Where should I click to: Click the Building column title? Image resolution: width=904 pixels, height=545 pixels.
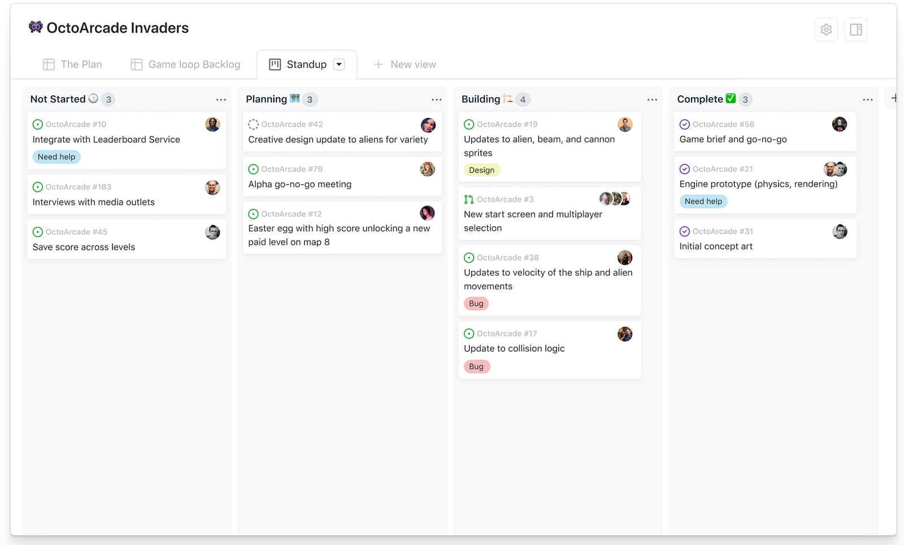[x=481, y=99]
